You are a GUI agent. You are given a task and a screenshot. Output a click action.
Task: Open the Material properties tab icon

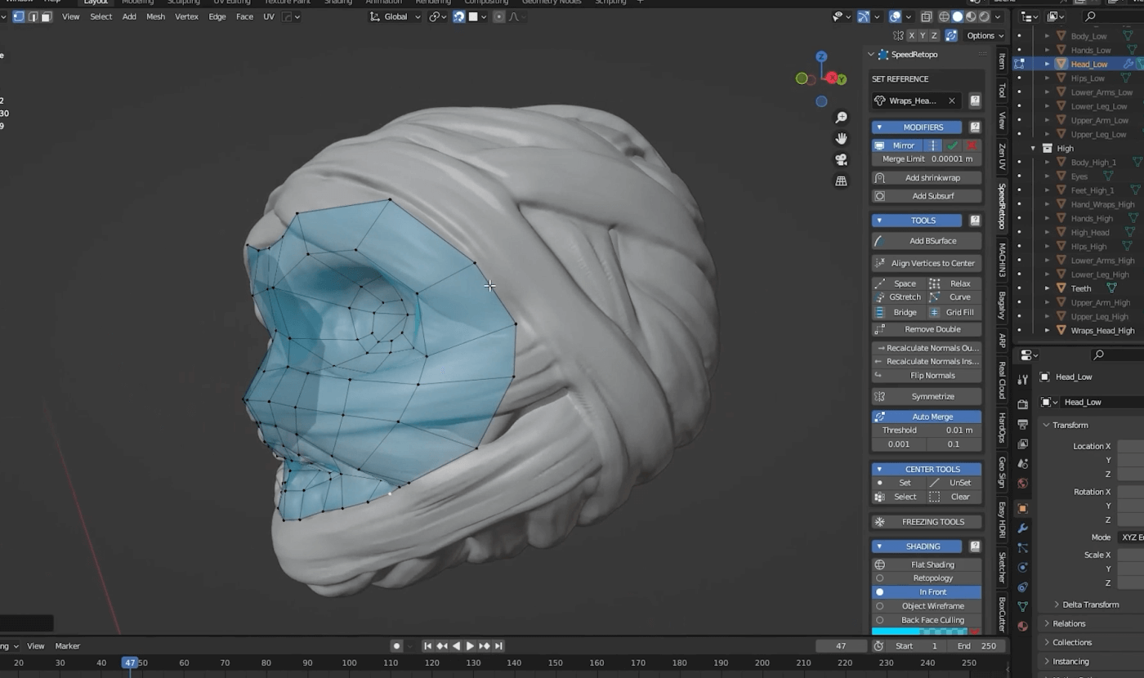pyautogui.click(x=1022, y=627)
